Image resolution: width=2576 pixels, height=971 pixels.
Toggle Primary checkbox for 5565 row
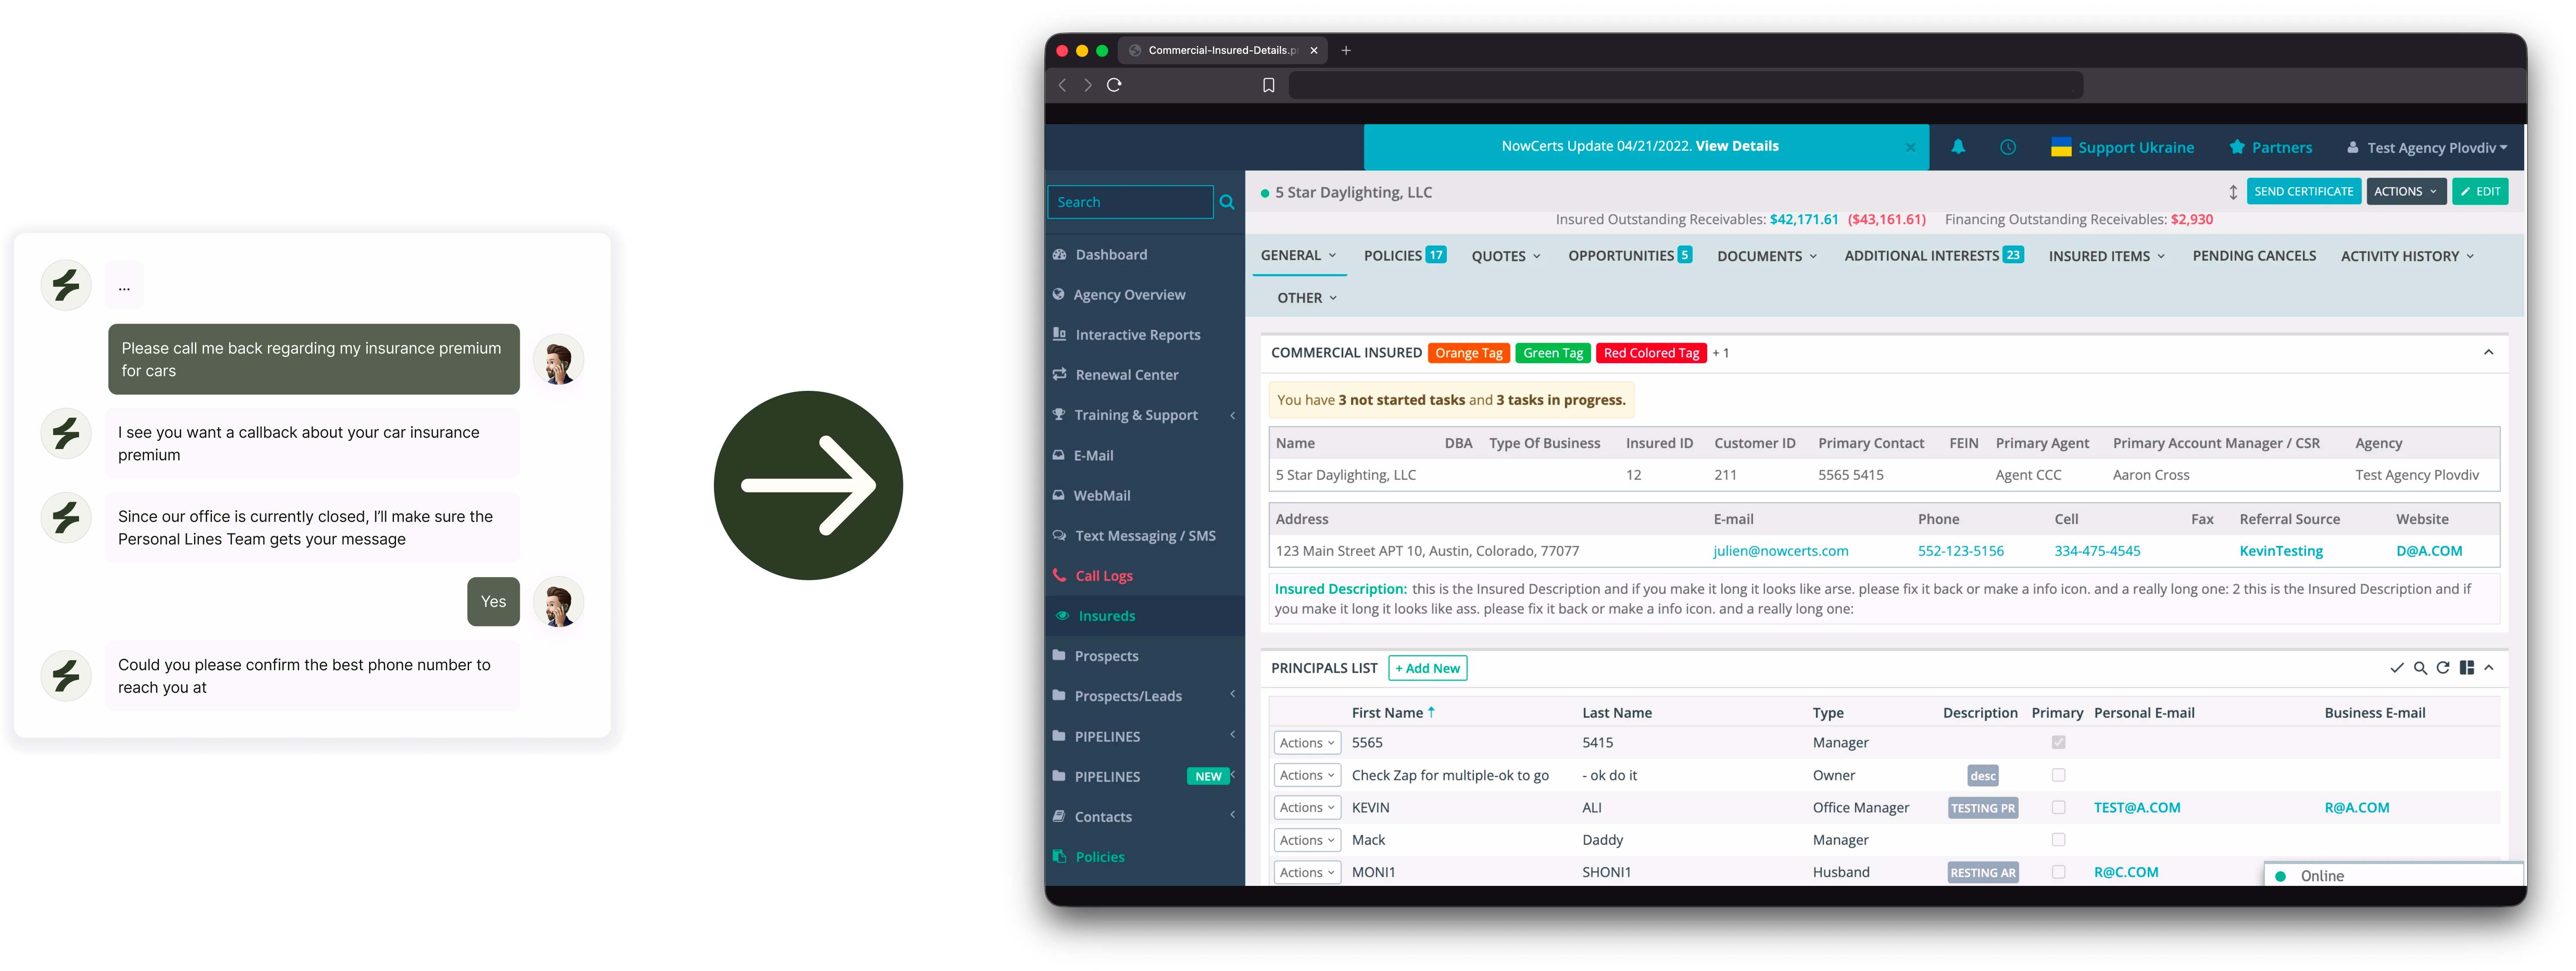pos(2058,743)
